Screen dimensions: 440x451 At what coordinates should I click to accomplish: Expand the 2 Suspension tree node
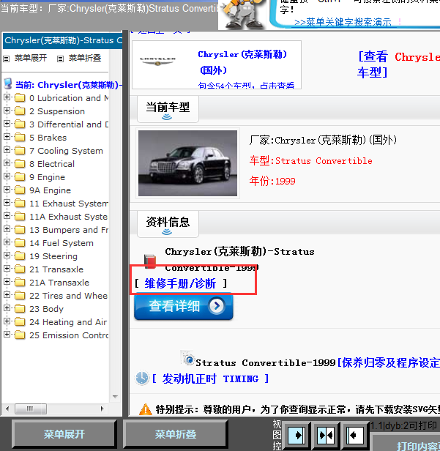tap(7, 111)
